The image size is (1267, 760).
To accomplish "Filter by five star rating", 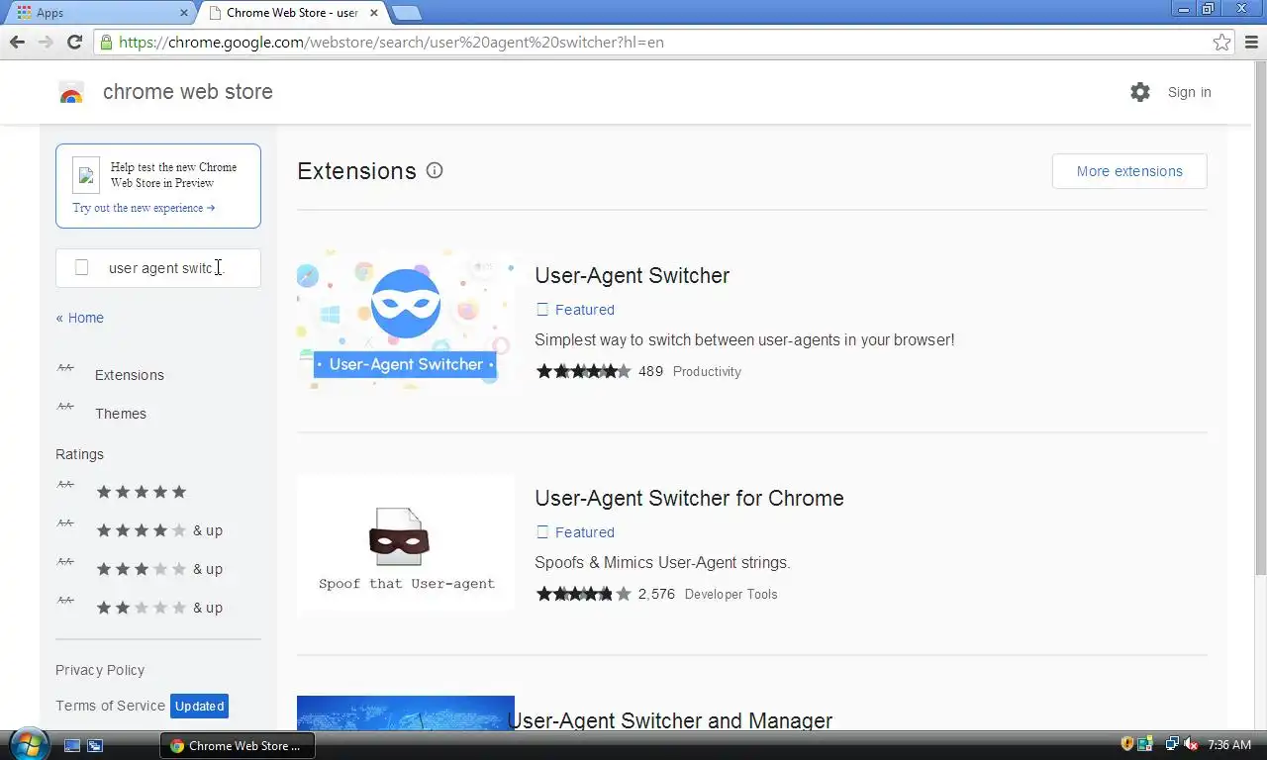I will (x=141, y=492).
